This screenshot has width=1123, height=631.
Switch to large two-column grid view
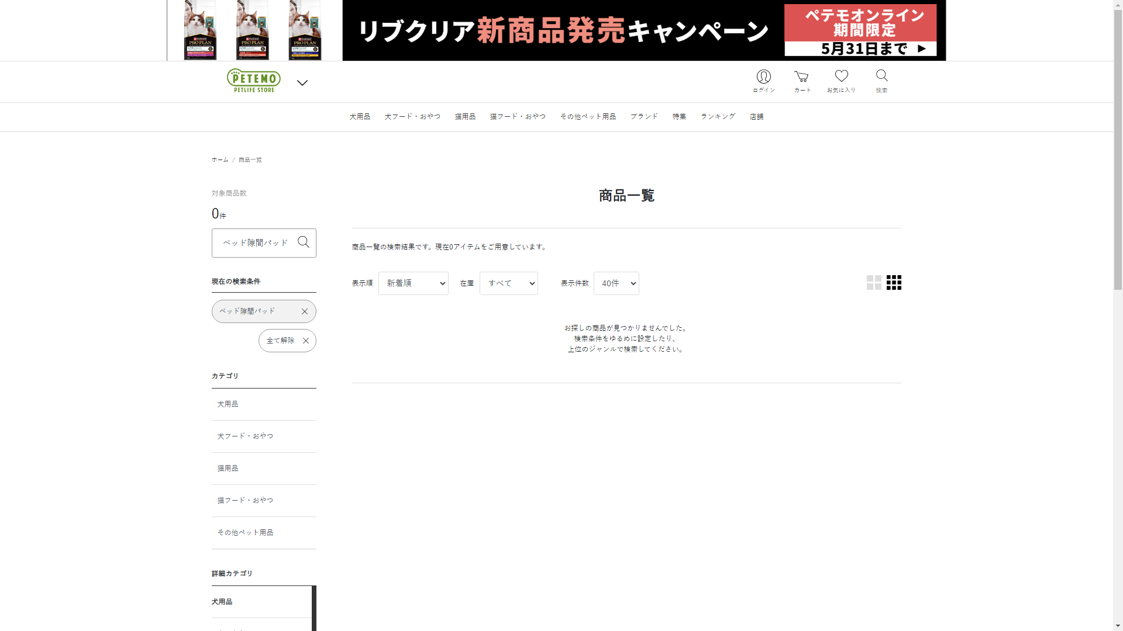874,283
